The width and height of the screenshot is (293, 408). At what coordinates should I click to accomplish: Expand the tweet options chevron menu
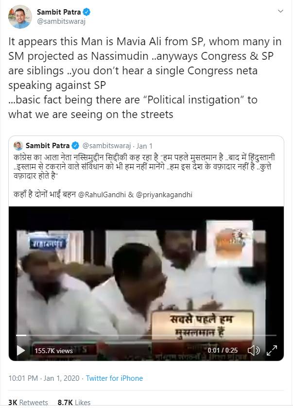point(280,11)
